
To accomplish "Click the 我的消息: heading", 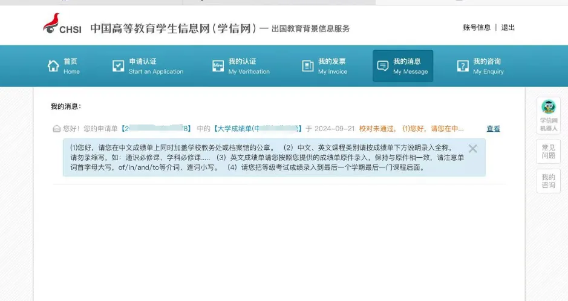I will [x=65, y=106].
